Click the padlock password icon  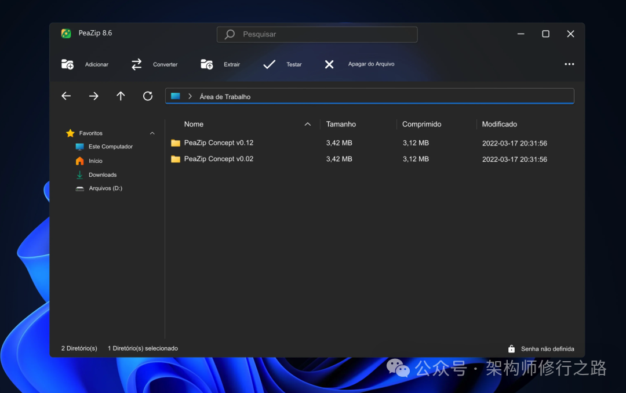pyautogui.click(x=511, y=349)
